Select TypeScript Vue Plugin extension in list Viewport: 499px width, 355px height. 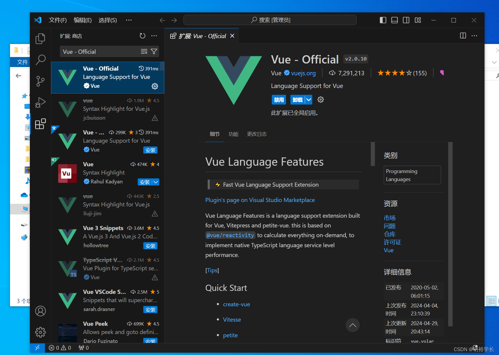[108, 268]
